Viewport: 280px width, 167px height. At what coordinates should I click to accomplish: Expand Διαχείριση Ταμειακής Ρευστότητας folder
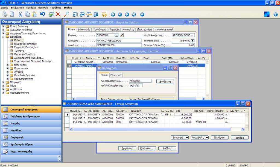point(3,33)
